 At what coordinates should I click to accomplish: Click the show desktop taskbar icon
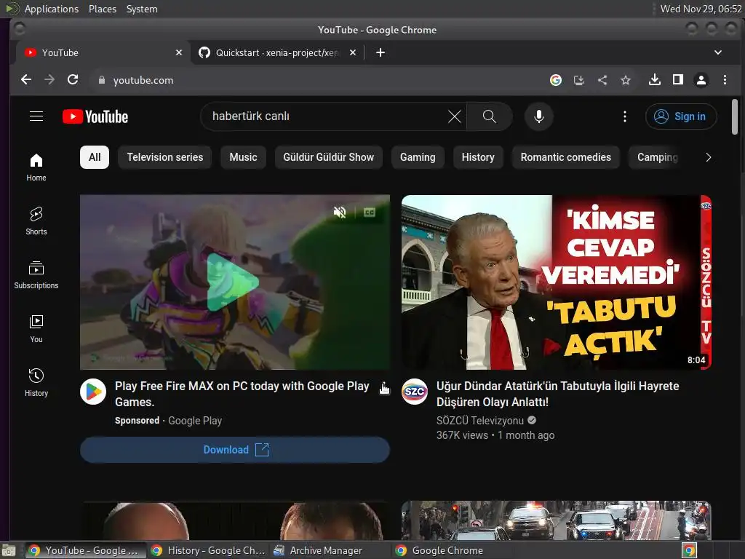coord(9,550)
